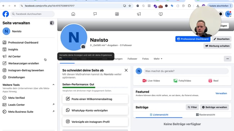The image size is (234, 131).
Task: Open the Home icon in top navigation
Action: [x=73, y=14]
